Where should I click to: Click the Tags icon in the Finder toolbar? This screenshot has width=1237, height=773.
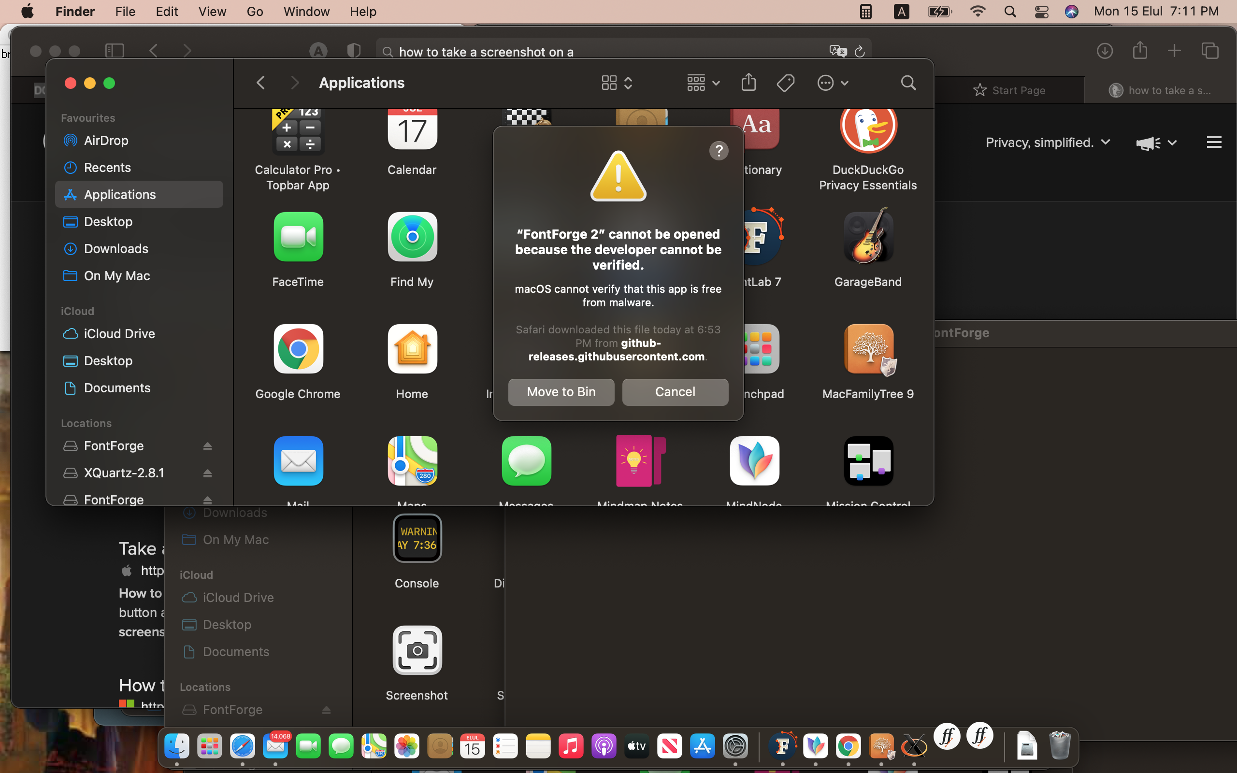[785, 82]
